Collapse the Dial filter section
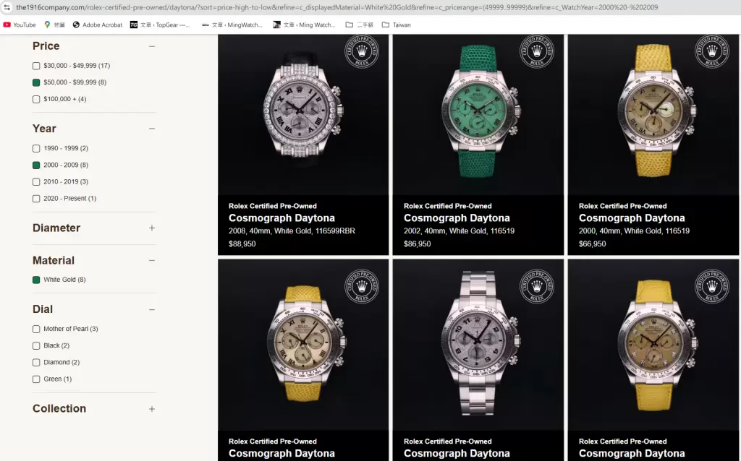Viewport: 741px width, 461px height. [x=152, y=309]
